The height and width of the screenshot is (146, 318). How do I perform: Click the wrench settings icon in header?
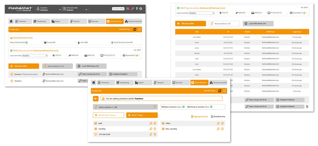132,9
